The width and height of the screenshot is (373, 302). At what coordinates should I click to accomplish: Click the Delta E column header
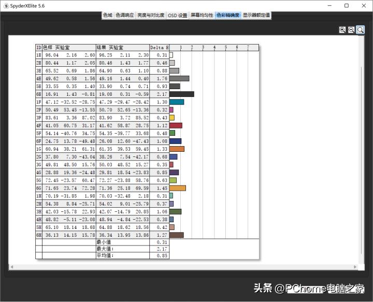point(160,48)
